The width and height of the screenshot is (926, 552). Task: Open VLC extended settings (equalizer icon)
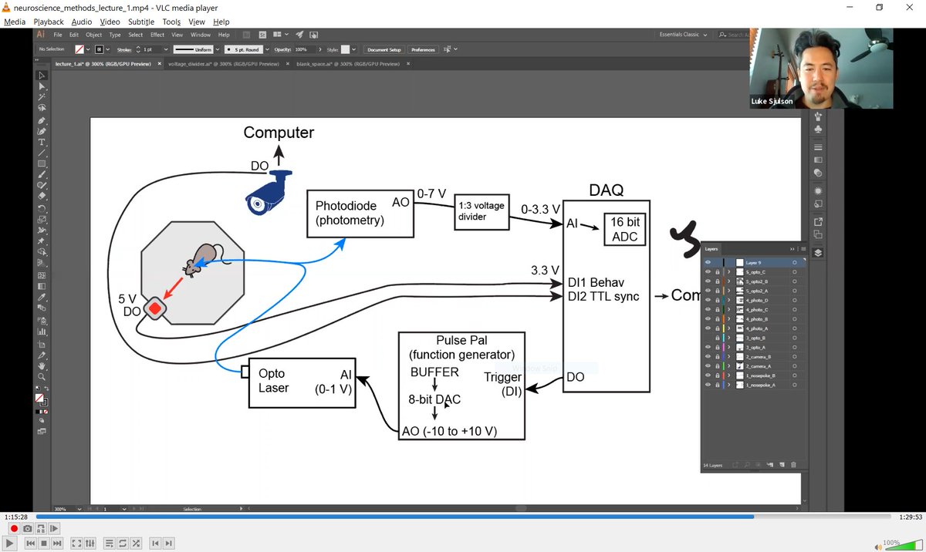coord(90,544)
